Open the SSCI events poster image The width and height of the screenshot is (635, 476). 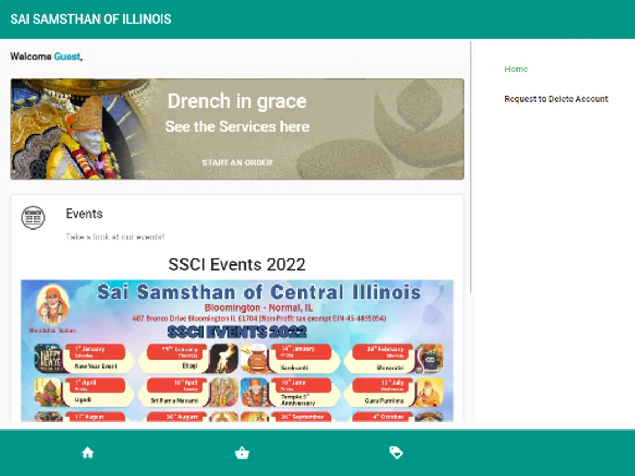pyautogui.click(x=237, y=351)
